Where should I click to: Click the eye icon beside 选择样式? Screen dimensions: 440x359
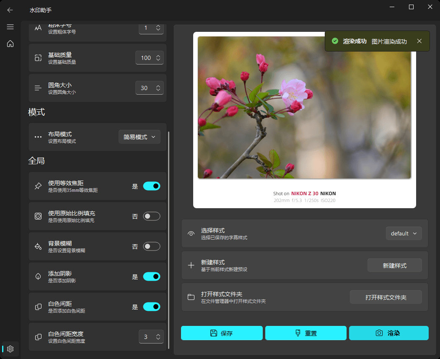click(x=191, y=233)
